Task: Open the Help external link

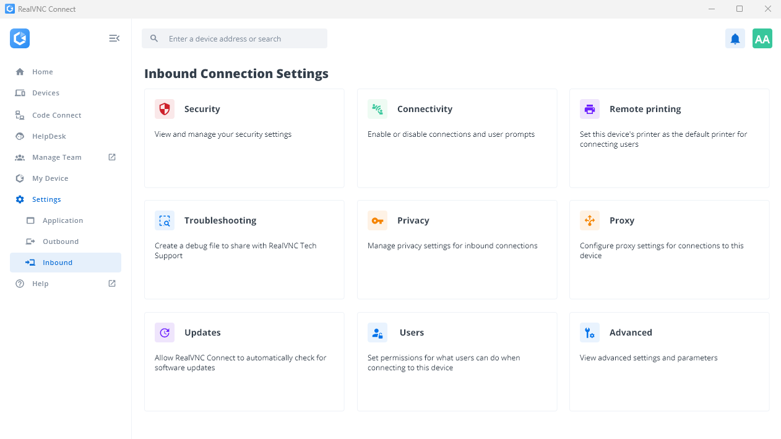Action: (x=112, y=284)
